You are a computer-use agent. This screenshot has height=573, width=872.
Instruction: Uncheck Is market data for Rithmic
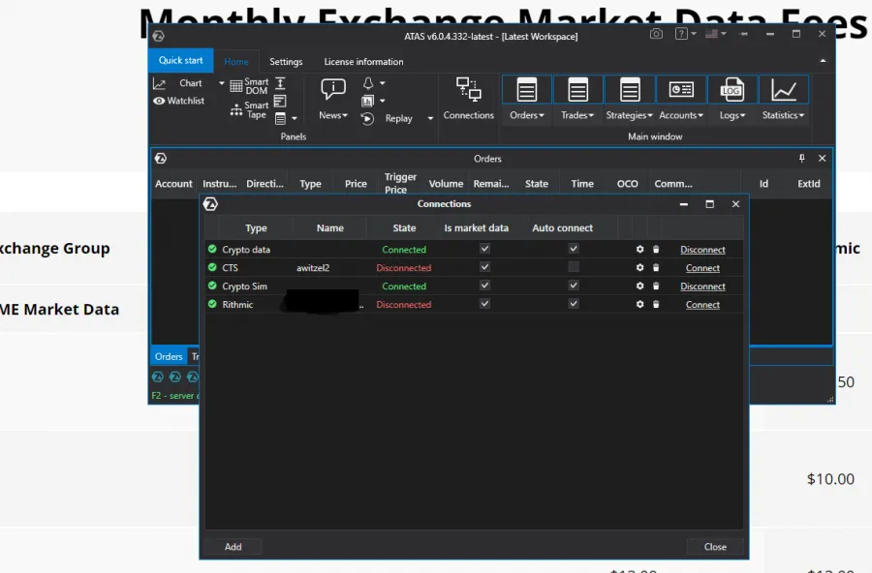(485, 304)
